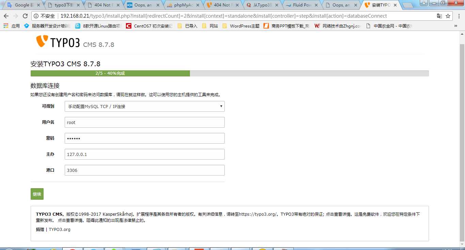This screenshot has height=250, width=465.
Task: Open the 商务PPT模板下载 bookmark
Action: pos(287,26)
